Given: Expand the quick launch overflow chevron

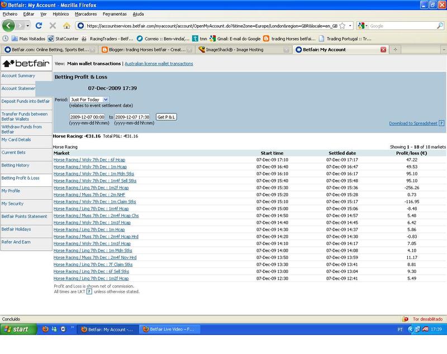Looking at the screenshot, I should [x=73, y=327].
